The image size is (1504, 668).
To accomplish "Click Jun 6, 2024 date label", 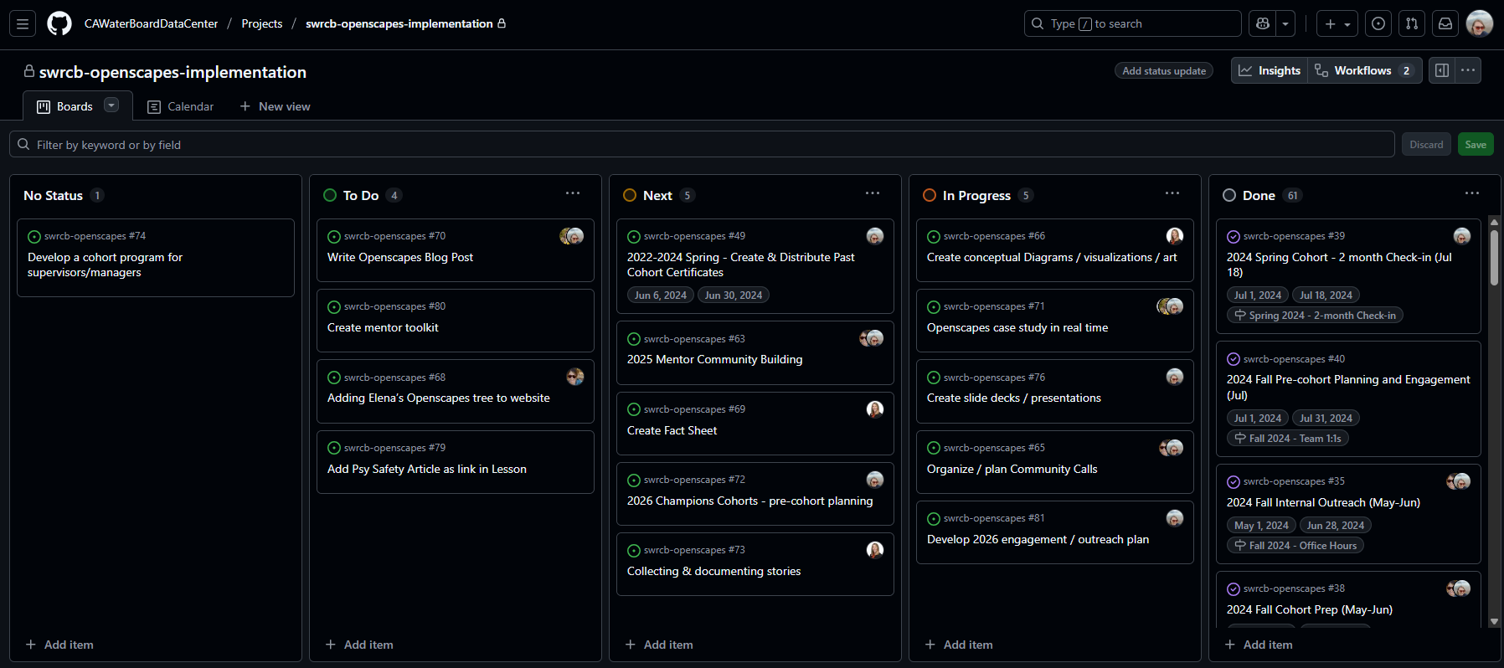I will [x=660, y=295].
